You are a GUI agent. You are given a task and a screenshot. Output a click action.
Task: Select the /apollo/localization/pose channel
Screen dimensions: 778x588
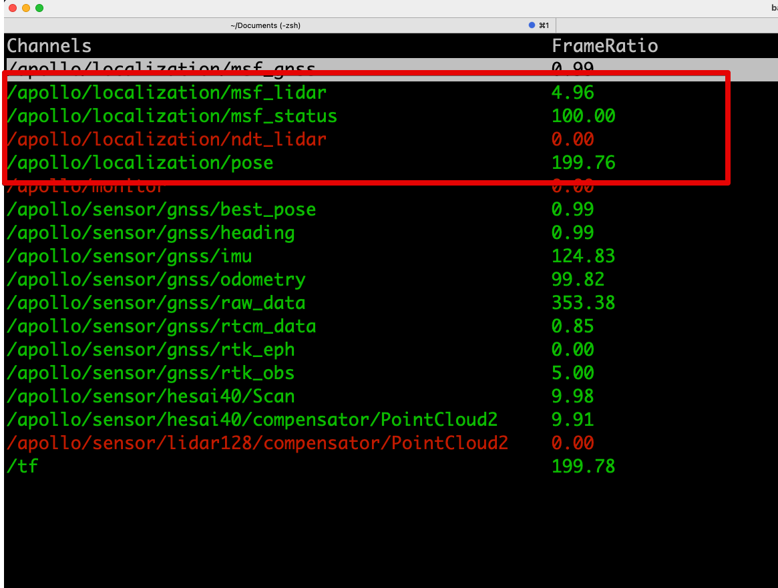point(140,163)
